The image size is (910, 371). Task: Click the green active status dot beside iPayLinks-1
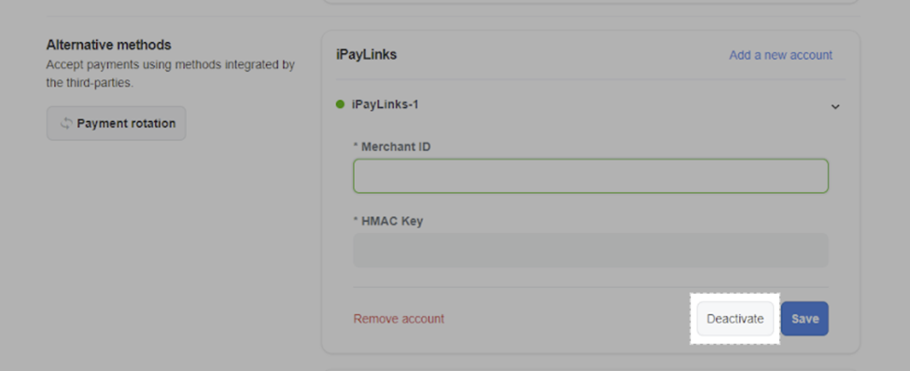340,104
